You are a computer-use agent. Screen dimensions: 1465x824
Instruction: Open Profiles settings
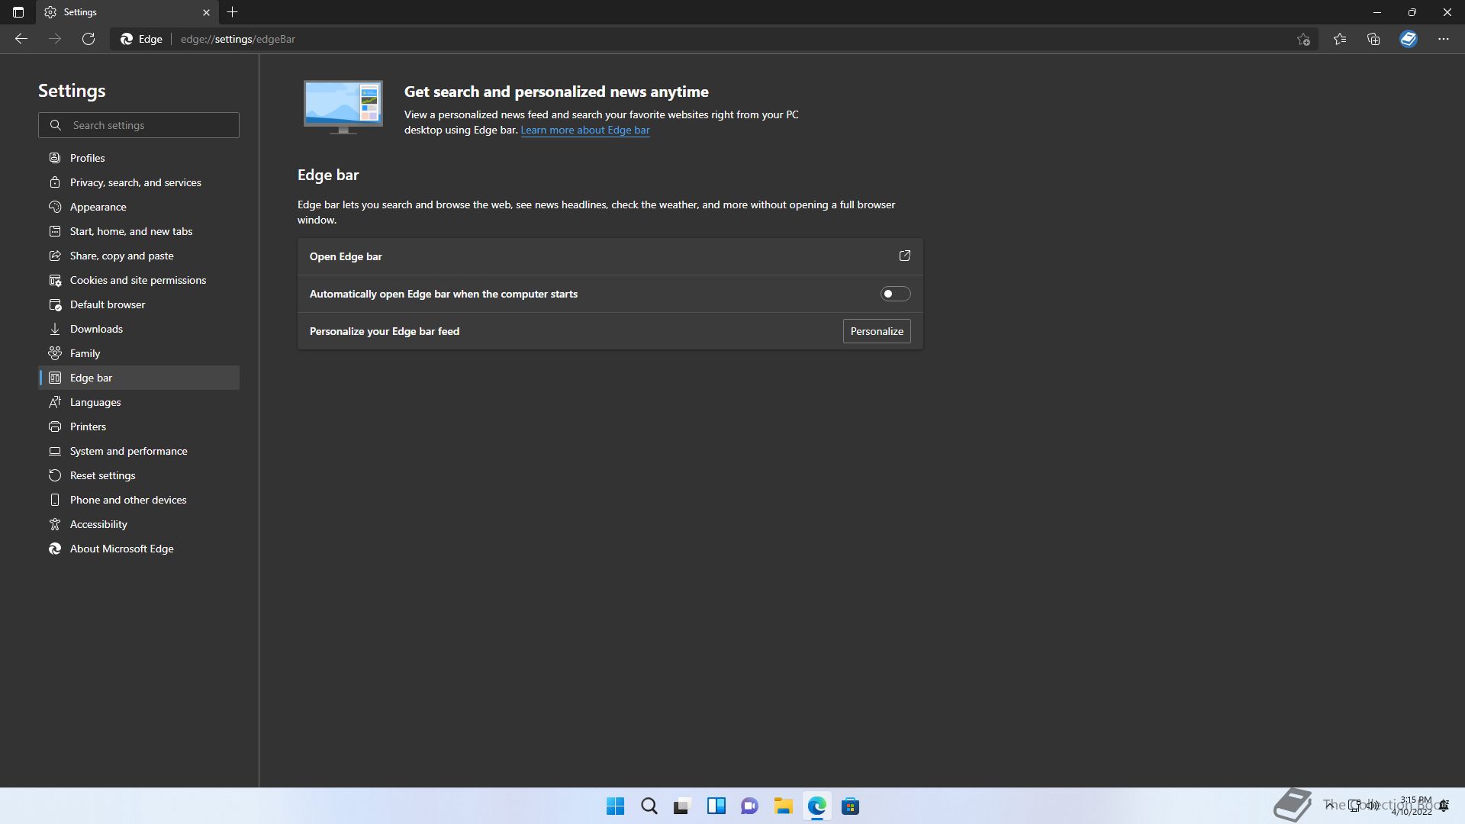click(x=139, y=158)
